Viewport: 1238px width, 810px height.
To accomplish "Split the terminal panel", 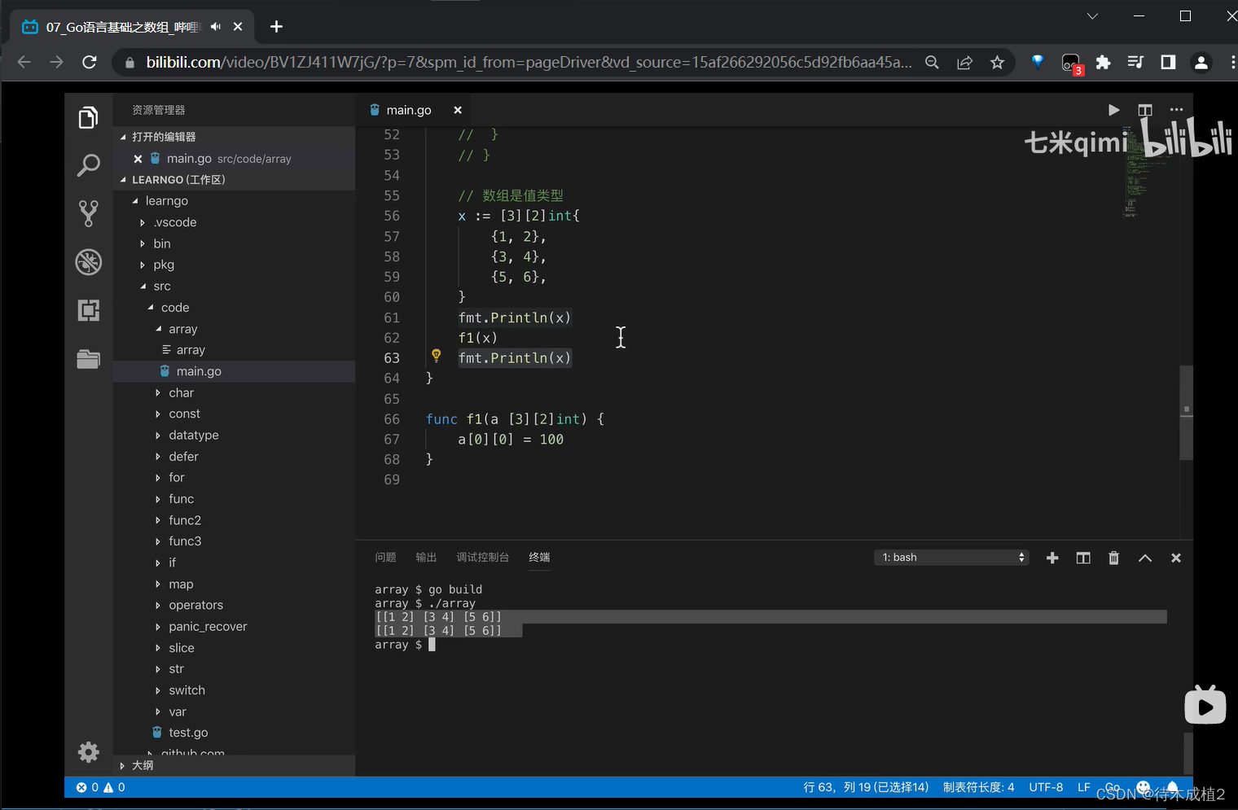I will (x=1083, y=558).
